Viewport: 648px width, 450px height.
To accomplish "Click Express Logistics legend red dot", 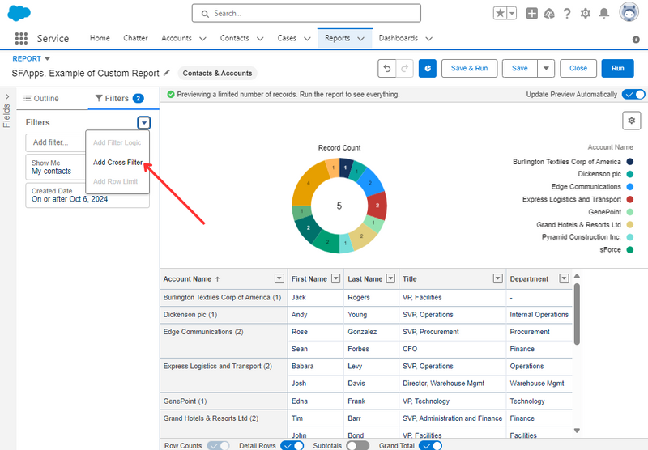I will (x=630, y=199).
